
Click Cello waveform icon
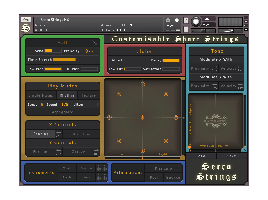click(99, 178)
